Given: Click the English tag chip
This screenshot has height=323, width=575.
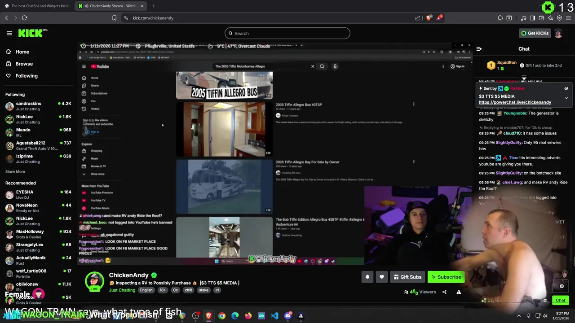Looking at the screenshot, I should tap(146, 290).
